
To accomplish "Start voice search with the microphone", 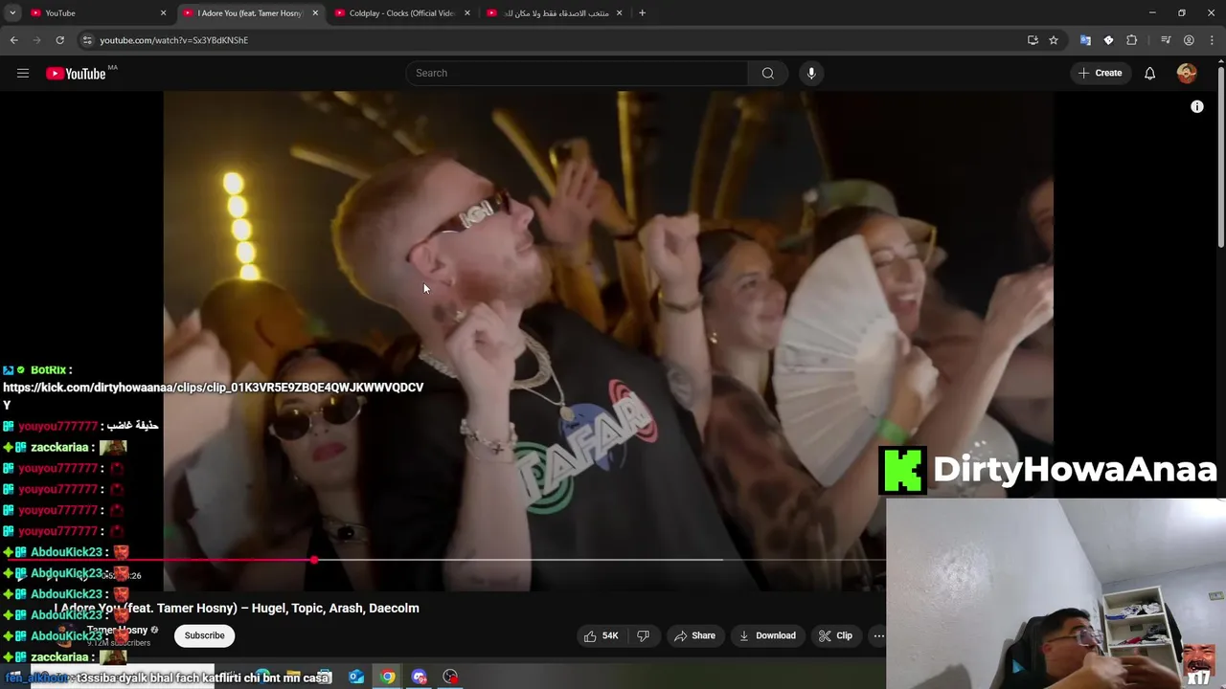I will (x=811, y=73).
